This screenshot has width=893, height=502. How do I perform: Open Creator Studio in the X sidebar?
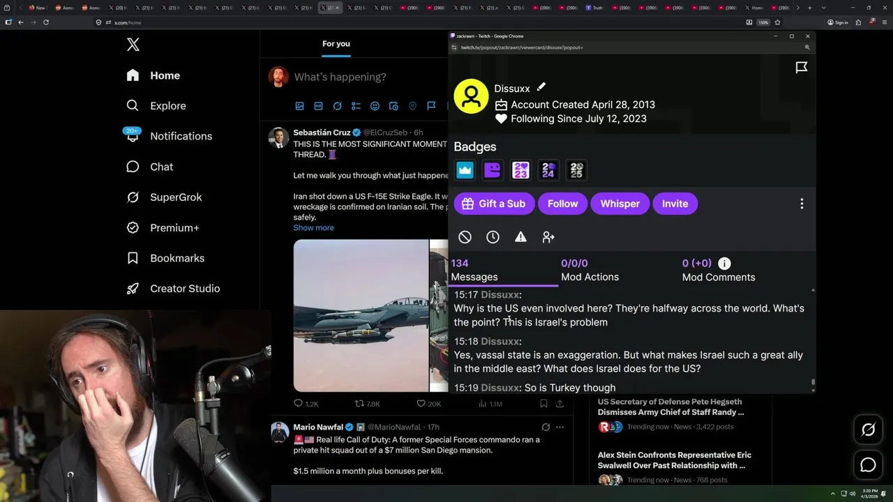tap(173, 288)
